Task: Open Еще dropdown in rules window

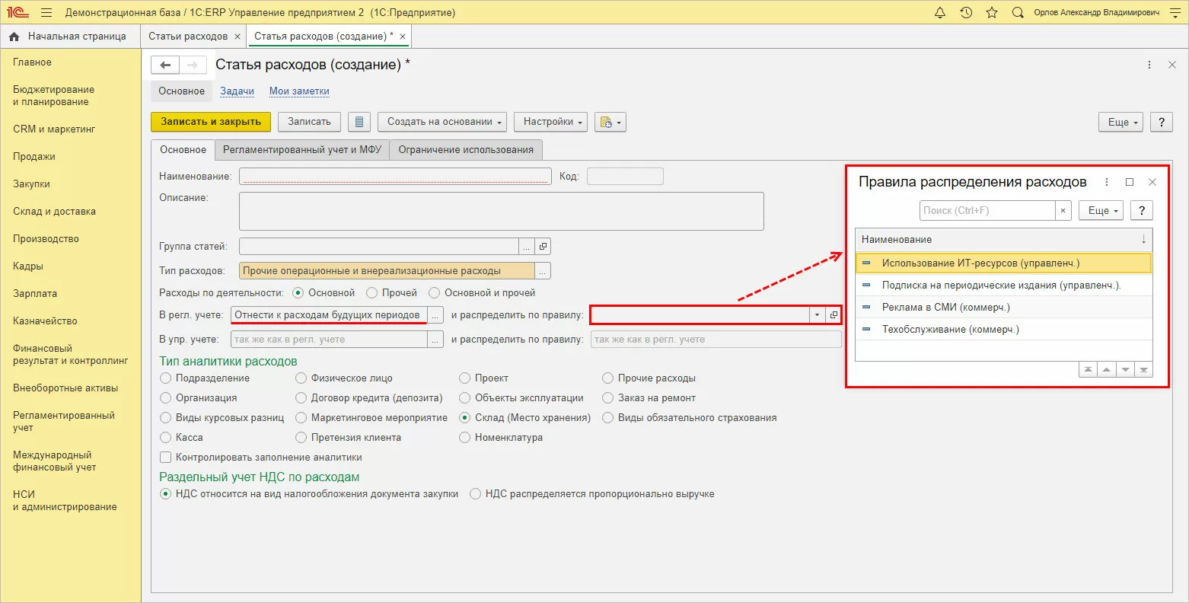Action: tap(1101, 211)
